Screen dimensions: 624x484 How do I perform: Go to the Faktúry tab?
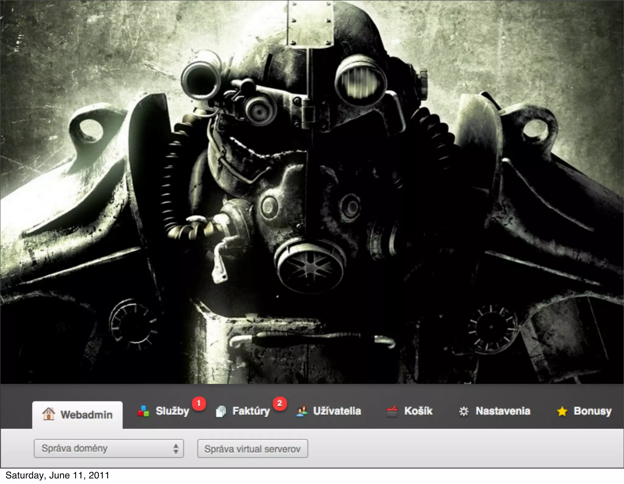coord(251,411)
